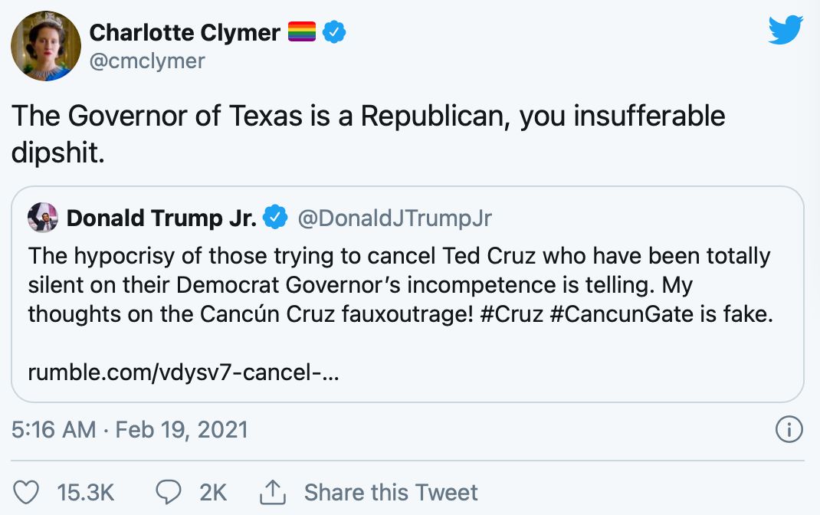The width and height of the screenshot is (820, 515).
Task: Open the @DonaldJTrumpJr handle
Action: [394, 218]
